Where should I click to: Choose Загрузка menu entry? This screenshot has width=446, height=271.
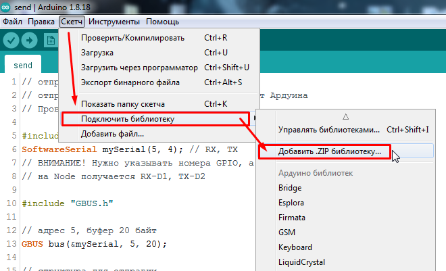[159, 53]
